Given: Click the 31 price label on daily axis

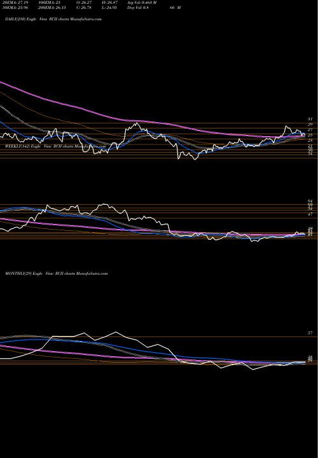Looking at the screenshot, I should [310, 119].
